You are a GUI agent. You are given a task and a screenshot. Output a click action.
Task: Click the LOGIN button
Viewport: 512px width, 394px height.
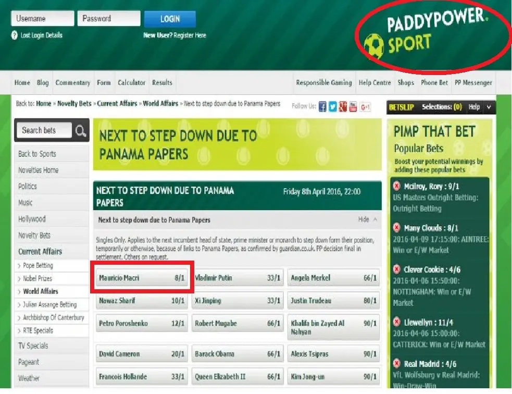170,19
